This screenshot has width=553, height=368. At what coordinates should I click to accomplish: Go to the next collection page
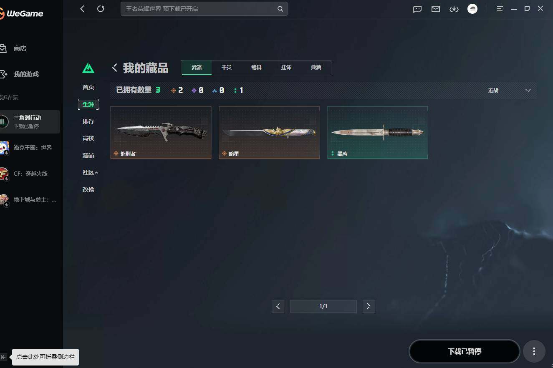tap(369, 306)
